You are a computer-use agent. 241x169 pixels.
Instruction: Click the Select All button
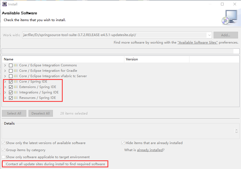tap(14, 113)
